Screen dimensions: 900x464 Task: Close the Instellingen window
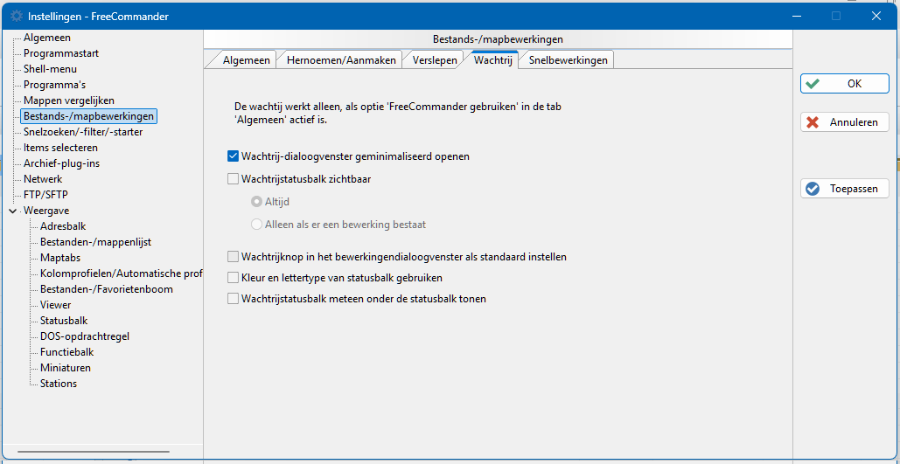[x=876, y=16]
